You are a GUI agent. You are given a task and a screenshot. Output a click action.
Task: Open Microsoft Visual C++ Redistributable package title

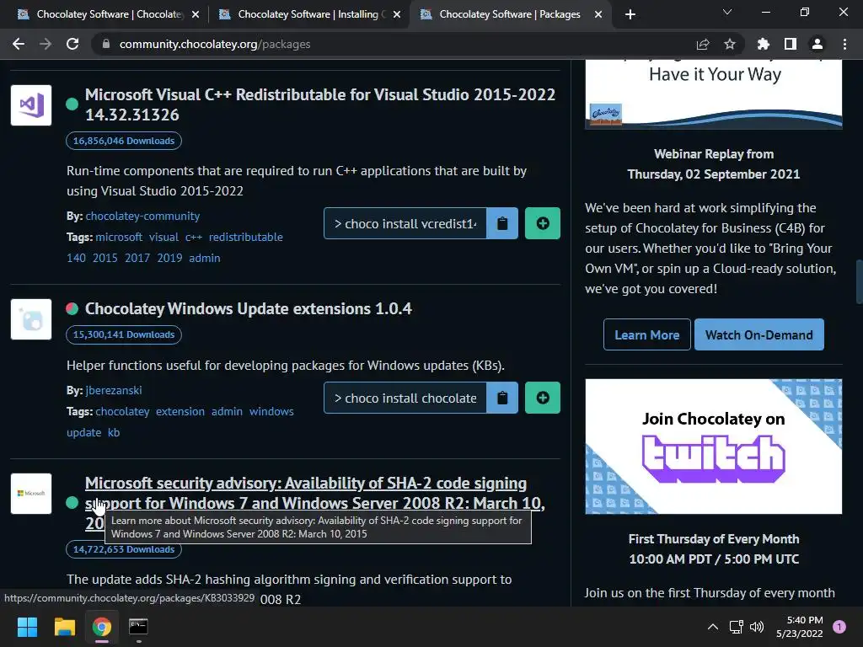coord(319,104)
